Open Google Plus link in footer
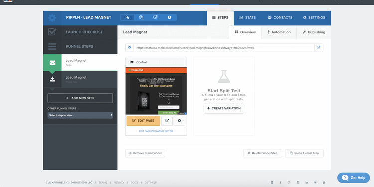 (x=289, y=182)
